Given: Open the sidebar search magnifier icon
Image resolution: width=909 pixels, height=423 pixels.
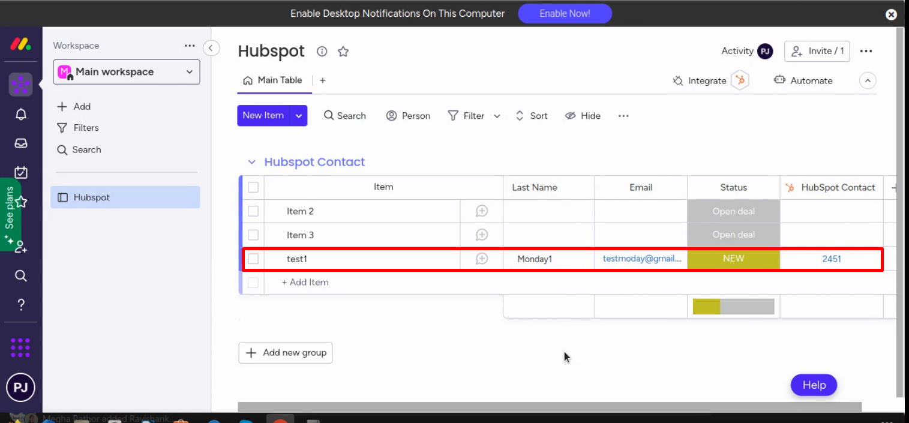Looking at the screenshot, I should coord(20,275).
